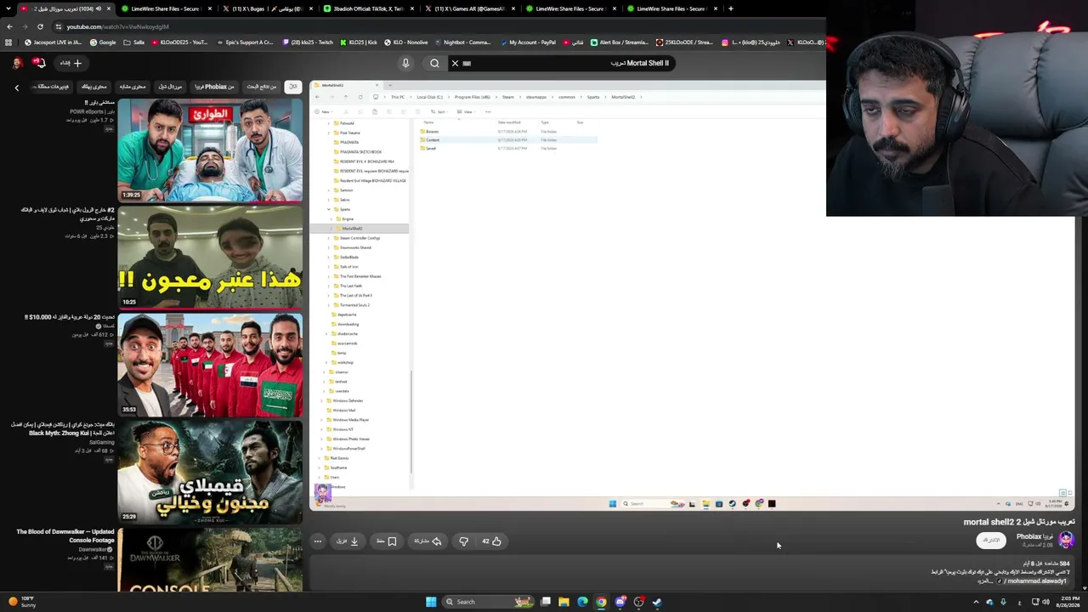The height and width of the screenshot is (612, 1088).
Task: Open File Explorer from the taskbar
Action: coord(564,602)
